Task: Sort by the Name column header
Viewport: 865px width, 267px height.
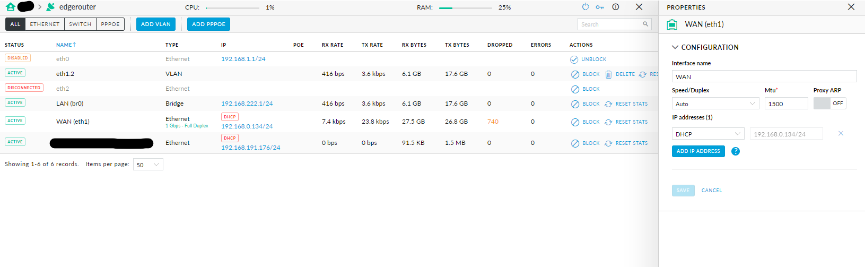Action: (x=66, y=45)
